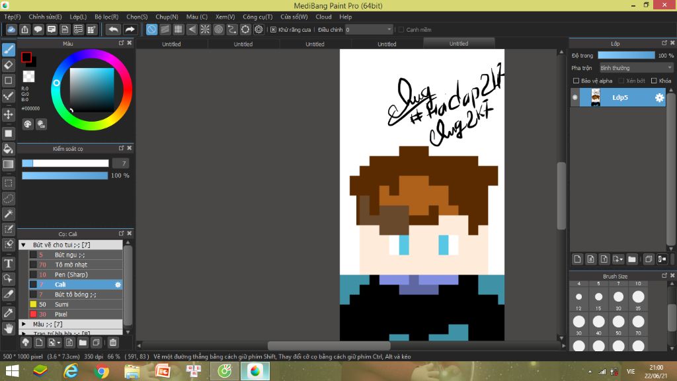Select Tô mờ nhạt brush
677x381 pixels.
pyautogui.click(x=75, y=265)
